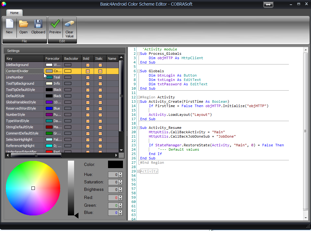The width and height of the screenshot is (311, 231).
Task: Collapse the Process_Globals sub in code
Action: click(139, 54)
